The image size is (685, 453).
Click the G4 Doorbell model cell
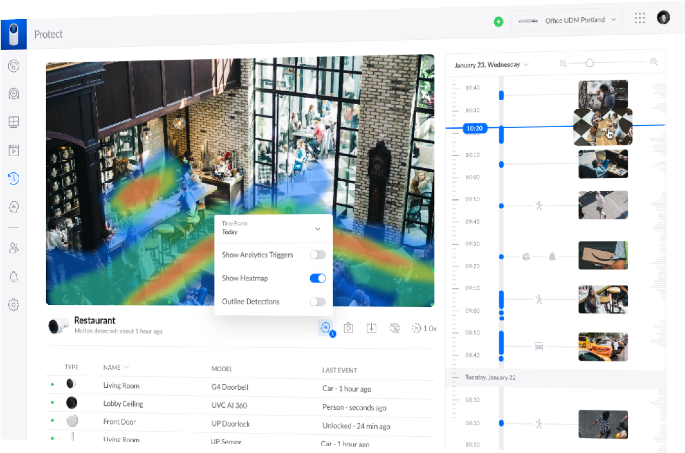pos(230,387)
